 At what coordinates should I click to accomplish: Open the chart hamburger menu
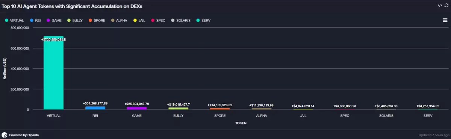click(x=445, y=20)
